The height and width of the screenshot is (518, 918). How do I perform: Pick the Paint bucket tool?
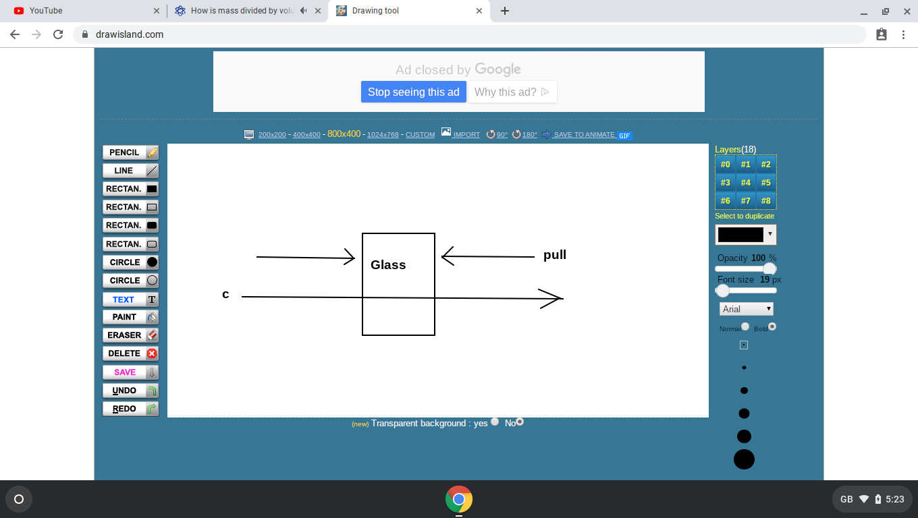[x=130, y=317]
